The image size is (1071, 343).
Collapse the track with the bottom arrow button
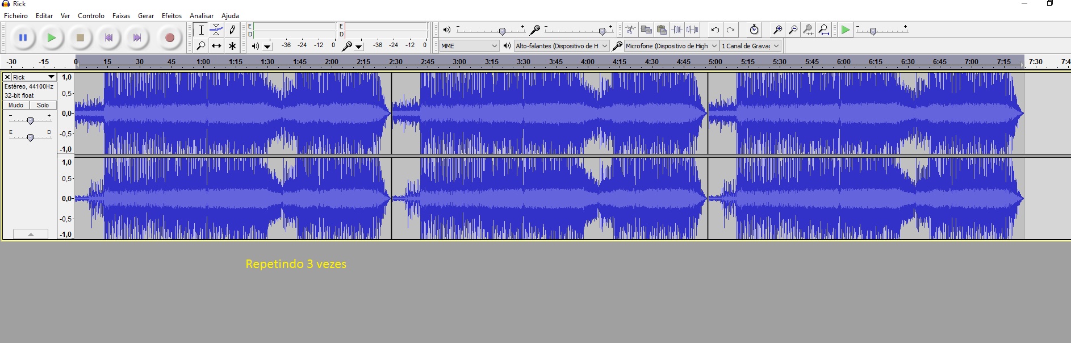31,234
